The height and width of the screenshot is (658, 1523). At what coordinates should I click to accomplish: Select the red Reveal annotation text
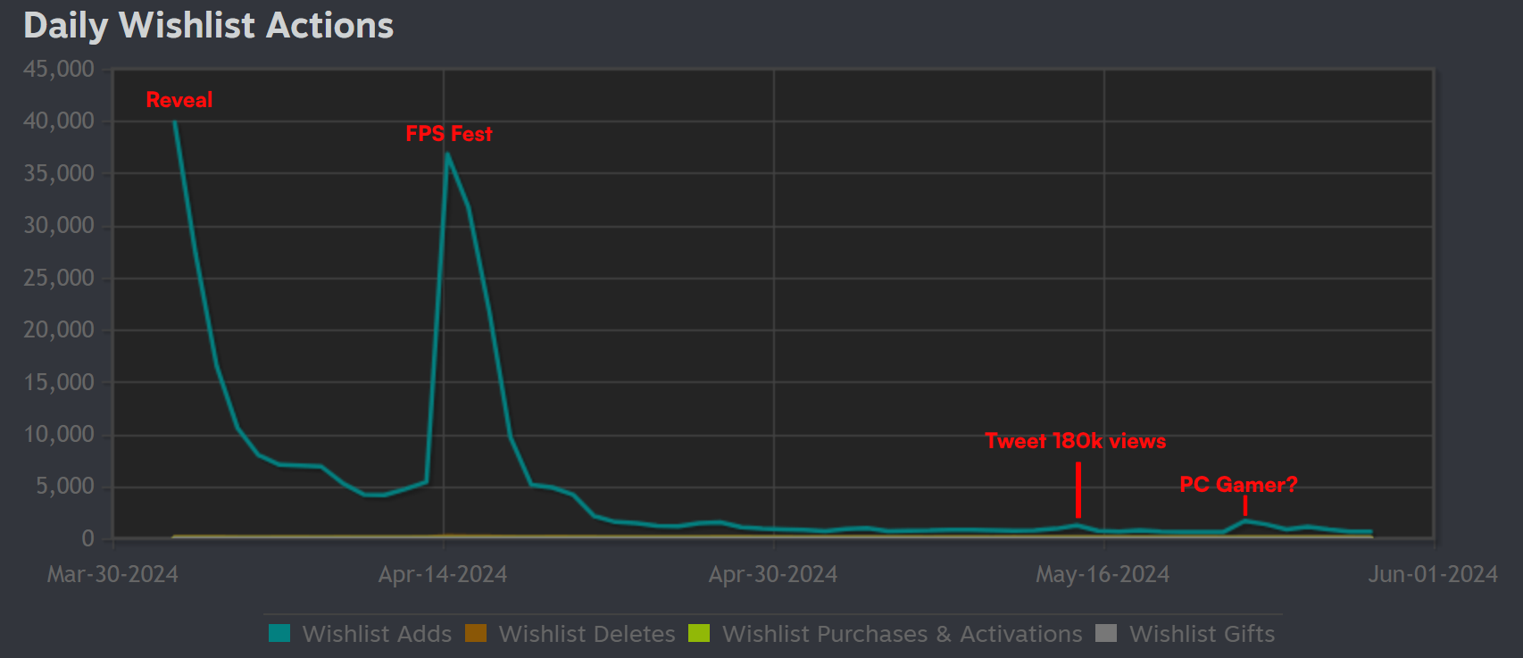tap(179, 100)
